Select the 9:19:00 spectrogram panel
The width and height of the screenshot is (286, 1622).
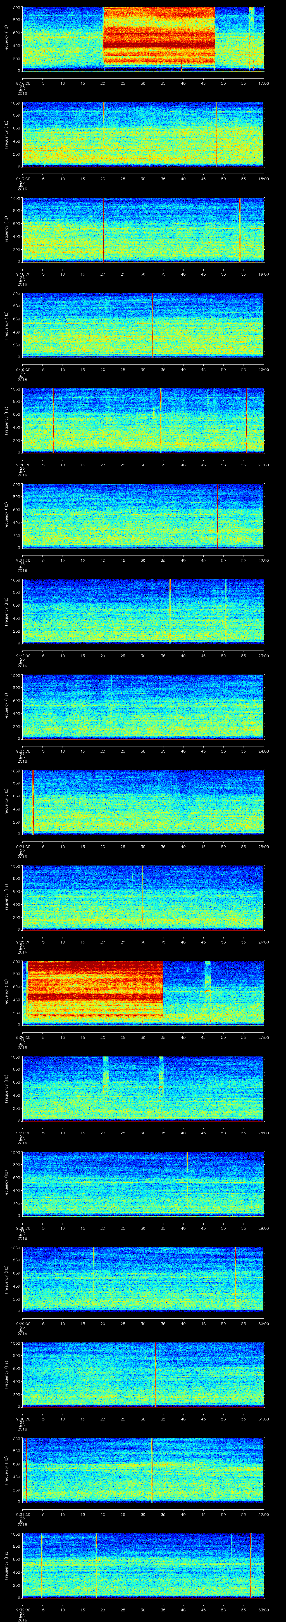tap(143, 325)
